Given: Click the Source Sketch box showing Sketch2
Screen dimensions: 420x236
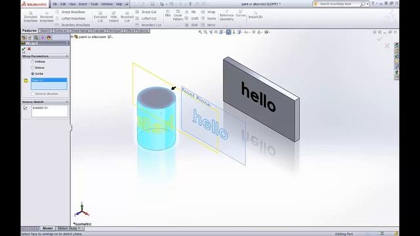Looking at the screenshot, I should point(50,111).
